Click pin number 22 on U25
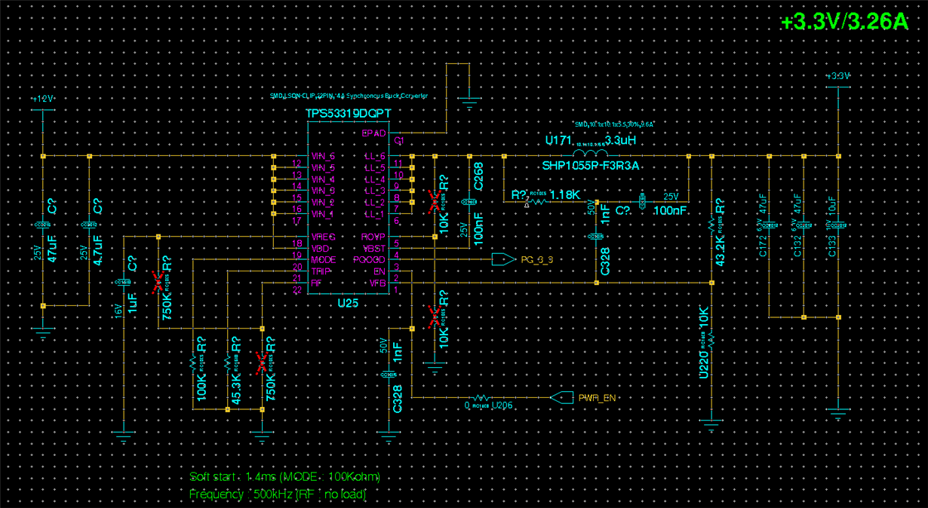Screen dimensions: 928x508 [297, 290]
